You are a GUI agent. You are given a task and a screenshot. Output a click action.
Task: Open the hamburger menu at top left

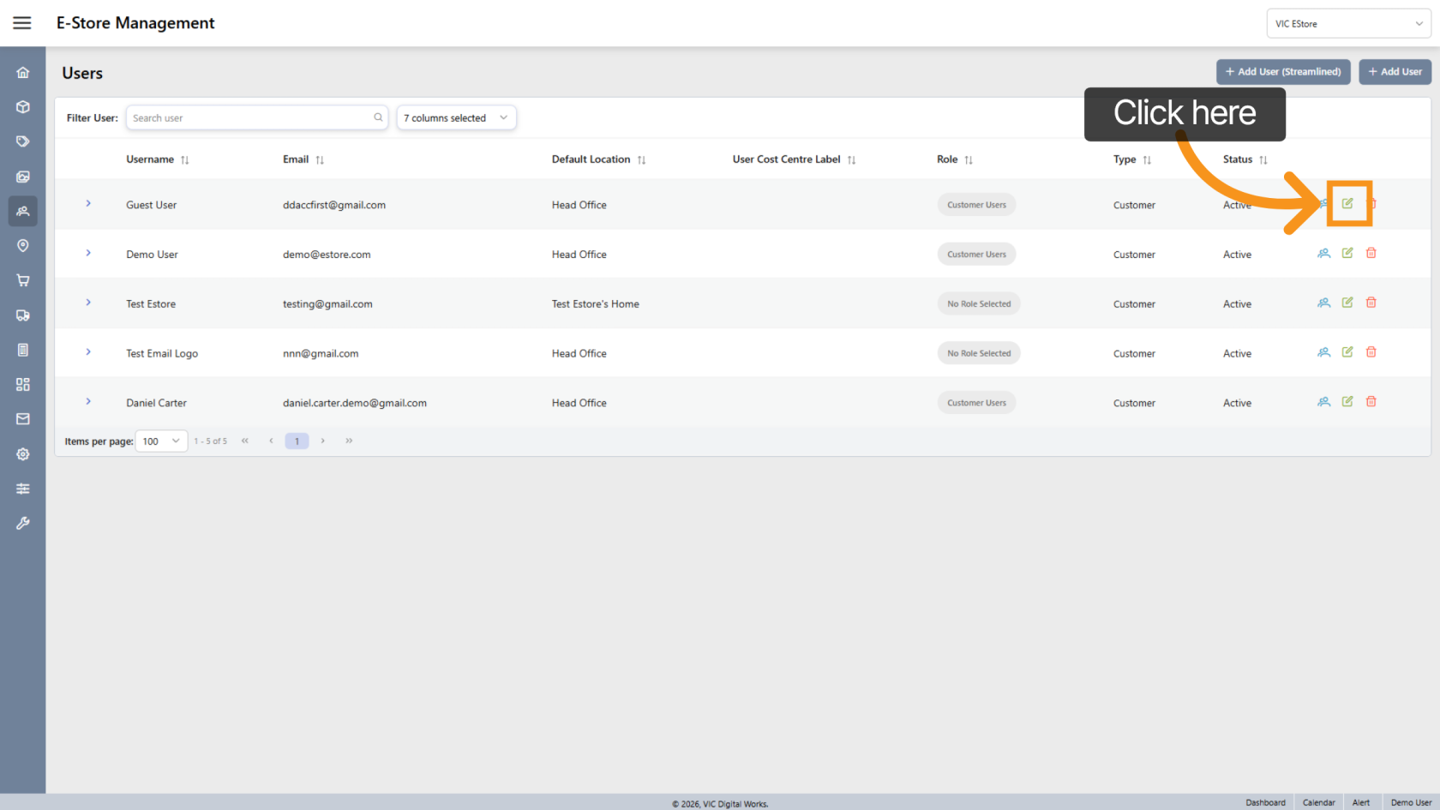point(22,22)
